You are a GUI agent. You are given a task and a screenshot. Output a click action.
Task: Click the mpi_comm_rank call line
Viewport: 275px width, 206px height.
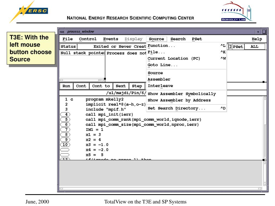pos(143,120)
